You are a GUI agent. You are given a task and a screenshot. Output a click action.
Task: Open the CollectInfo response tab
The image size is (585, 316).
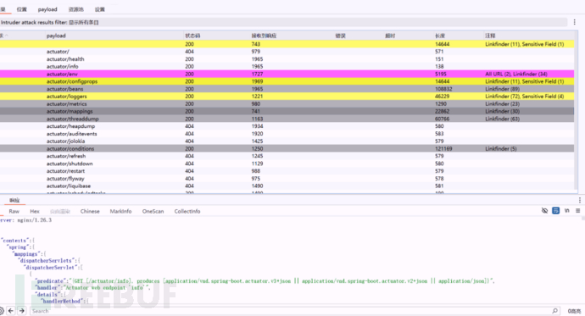pyautogui.click(x=187, y=211)
